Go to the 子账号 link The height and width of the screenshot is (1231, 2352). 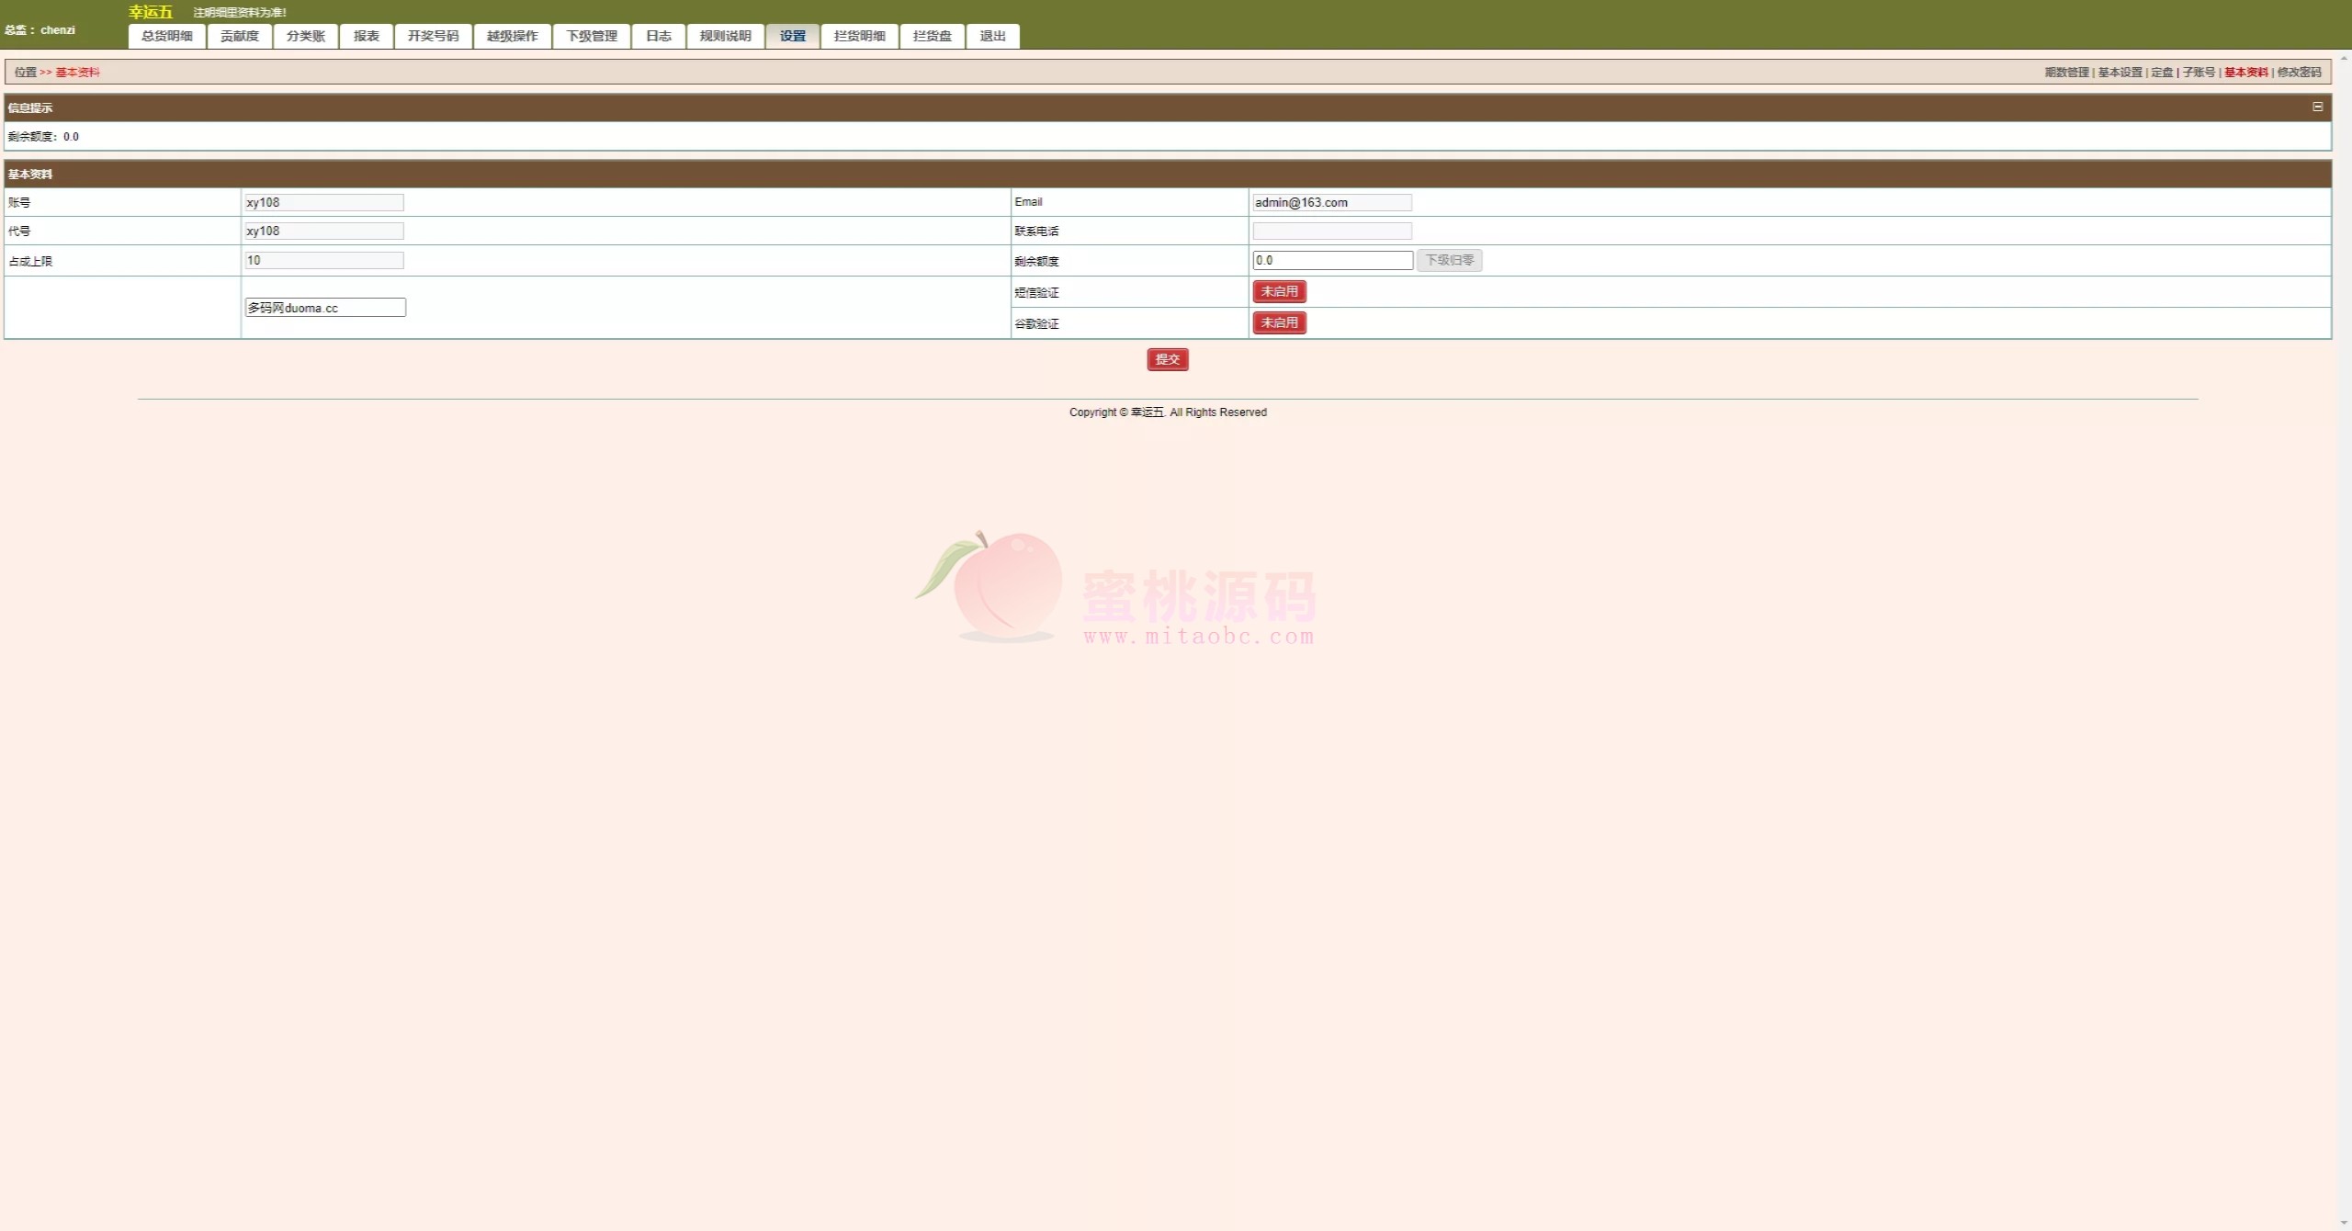pyautogui.click(x=2199, y=72)
